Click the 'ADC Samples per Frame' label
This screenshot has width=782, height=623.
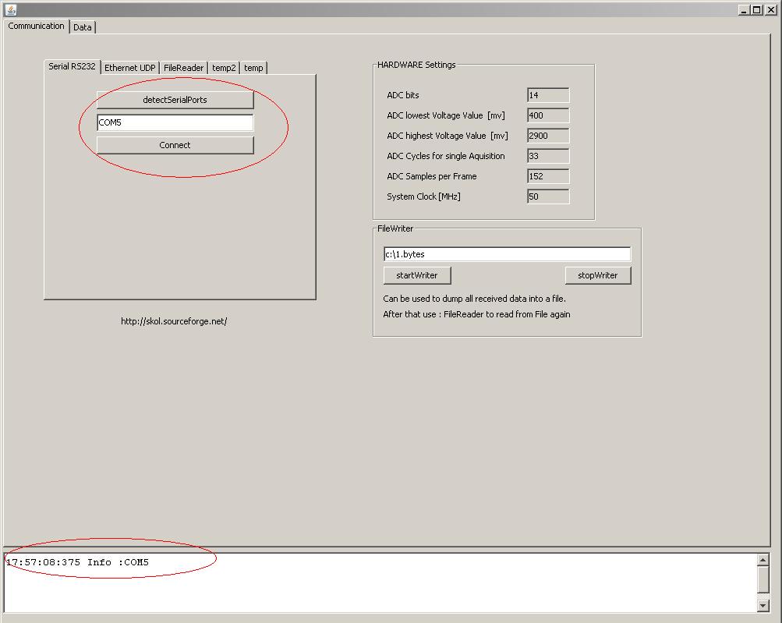pyautogui.click(x=432, y=176)
